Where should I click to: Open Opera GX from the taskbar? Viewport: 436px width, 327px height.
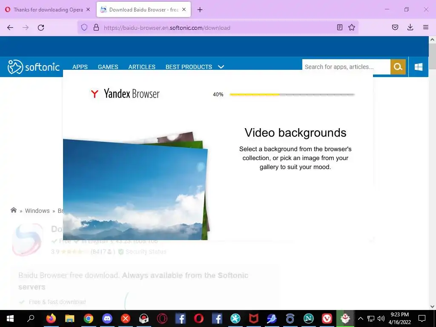pyautogui.click(x=162, y=318)
